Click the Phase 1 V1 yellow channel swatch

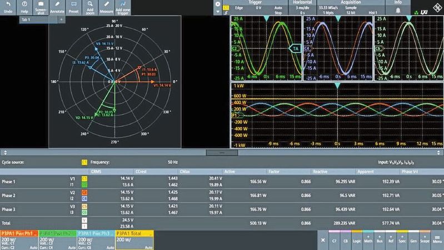tap(84, 179)
